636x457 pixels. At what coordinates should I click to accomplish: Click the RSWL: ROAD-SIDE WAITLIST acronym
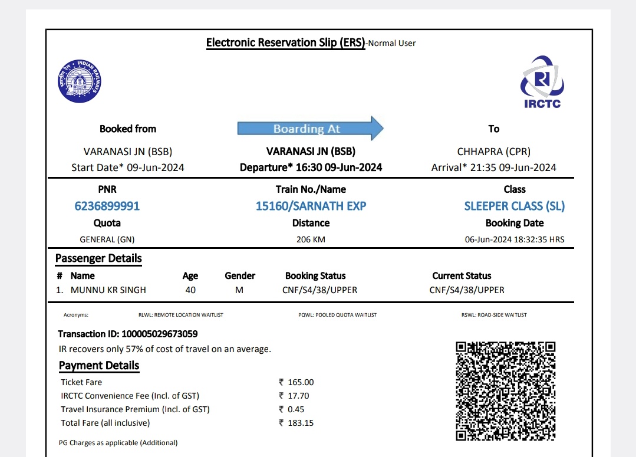(494, 315)
